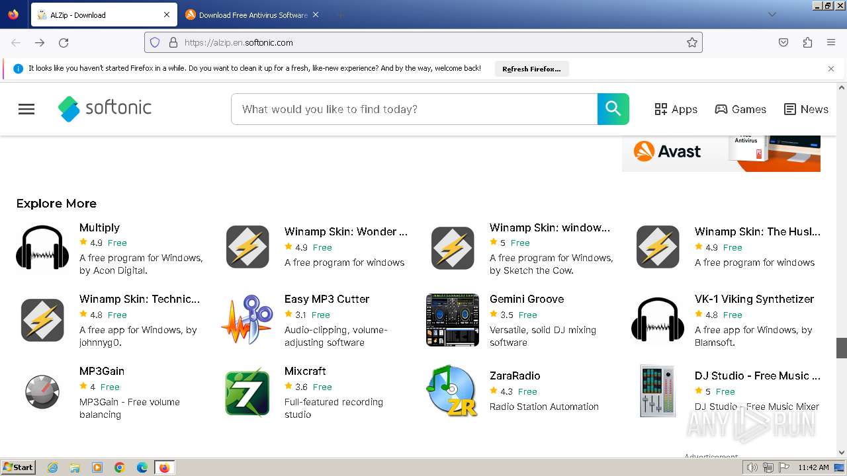This screenshot has height=476, width=847.
Task: Click the 'DJ Studio - Free Music ...' title
Action: 758,376
